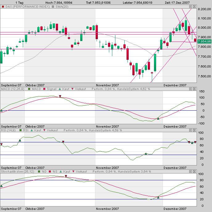This screenshot has height=212, width=212.
Task: Click the Verkauf triangle in MACD legend
Action: [x=73, y=89]
